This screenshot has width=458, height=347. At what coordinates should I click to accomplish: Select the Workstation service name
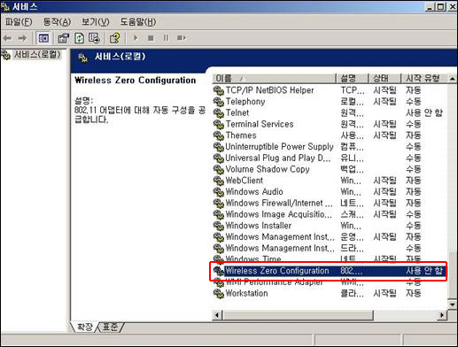[246, 293]
